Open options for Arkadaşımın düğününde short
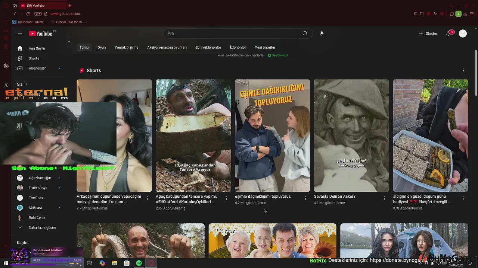The width and height of the screenshot is (478, 268). pyautogui.click(x=148, y=198)
